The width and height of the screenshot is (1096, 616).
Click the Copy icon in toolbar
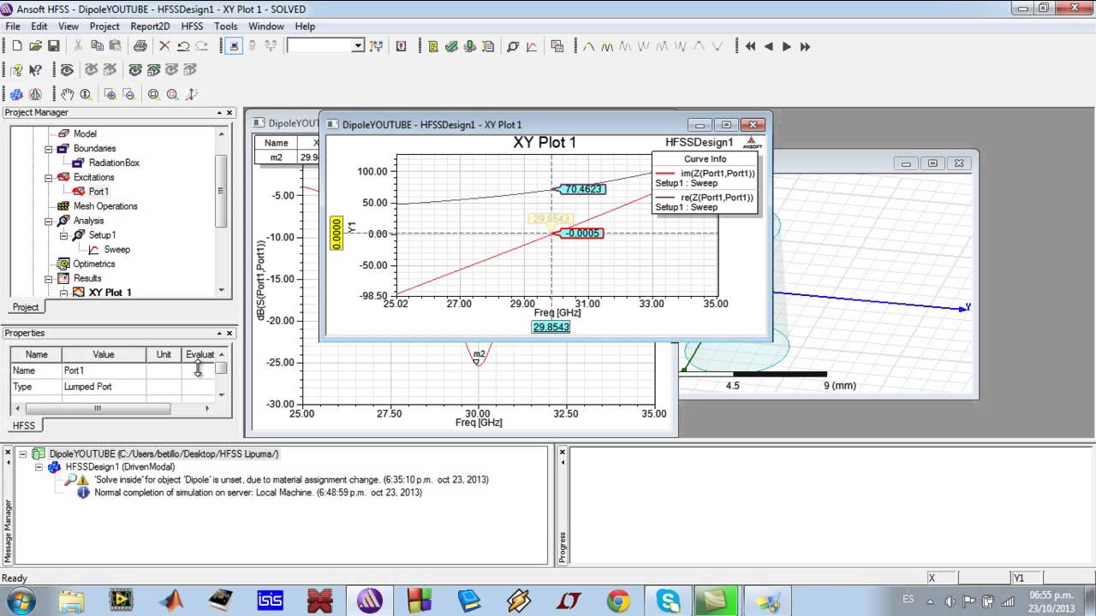tap(97, 45)
